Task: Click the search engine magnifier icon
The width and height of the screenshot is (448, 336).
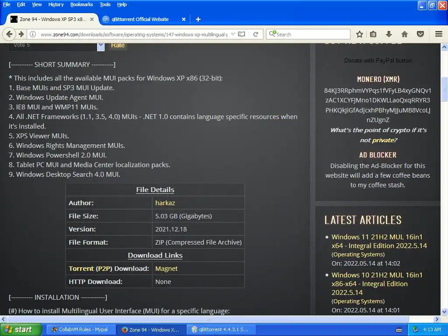Action: 272,34
